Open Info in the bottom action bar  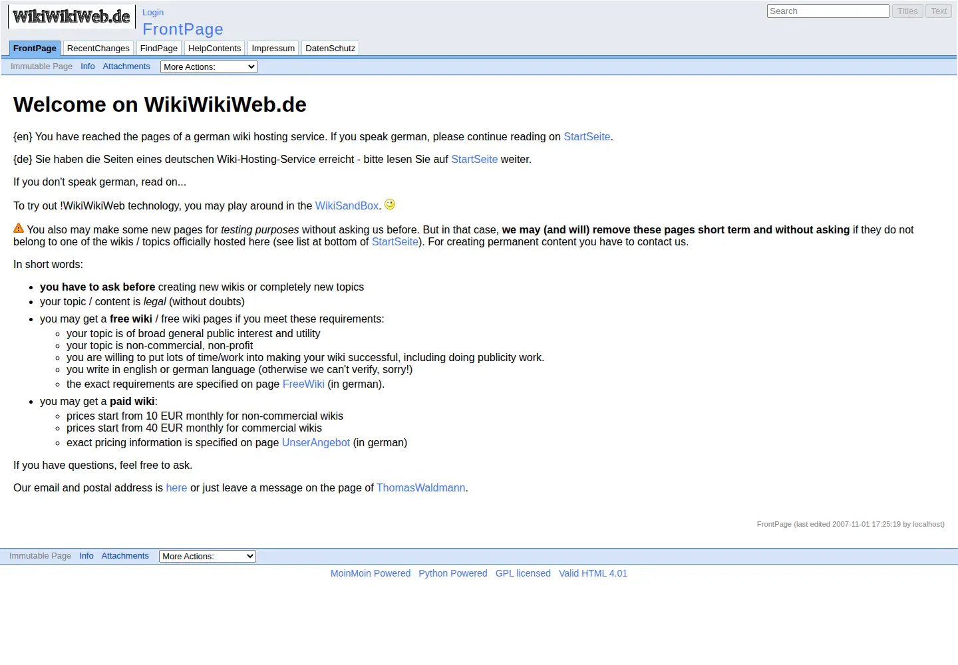pos(86,556)
